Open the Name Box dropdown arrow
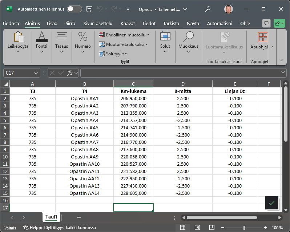The height and width of the screenshot is (232, 290). (x=36, y=73)
